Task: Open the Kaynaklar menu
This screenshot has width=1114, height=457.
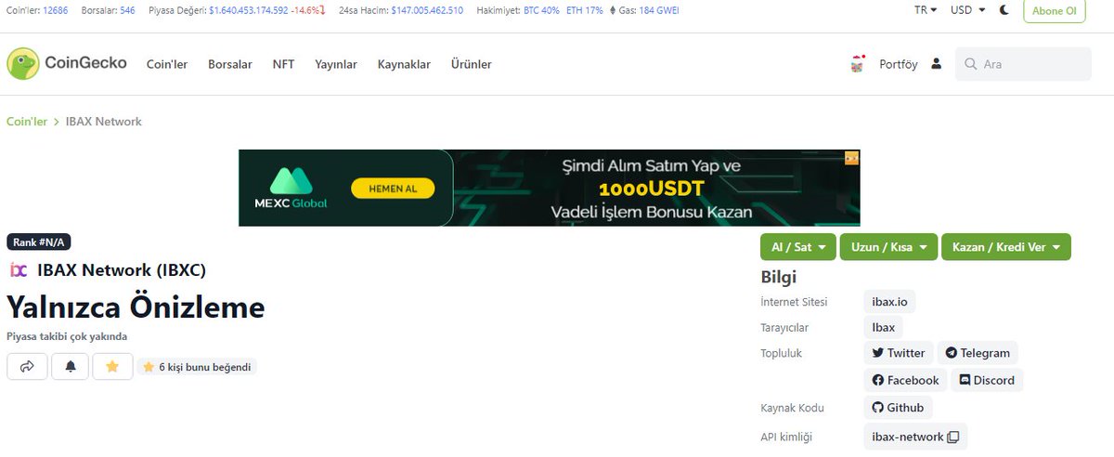Action: click(x=404, y=64)
